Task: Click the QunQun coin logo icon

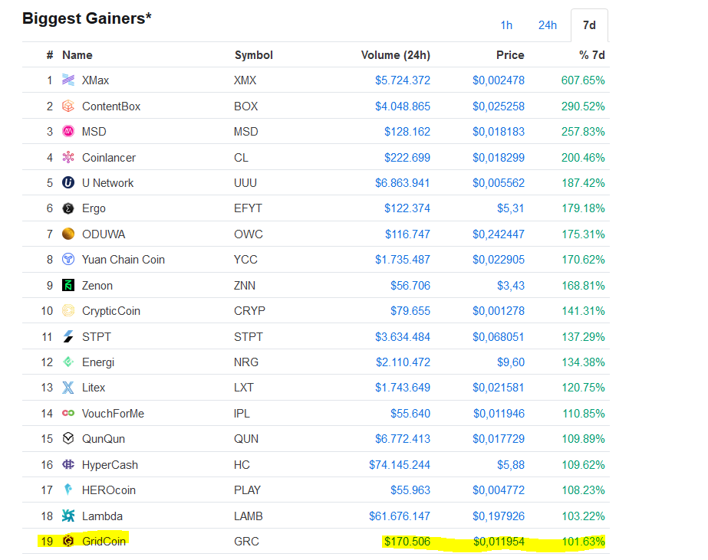Action: 68,438
